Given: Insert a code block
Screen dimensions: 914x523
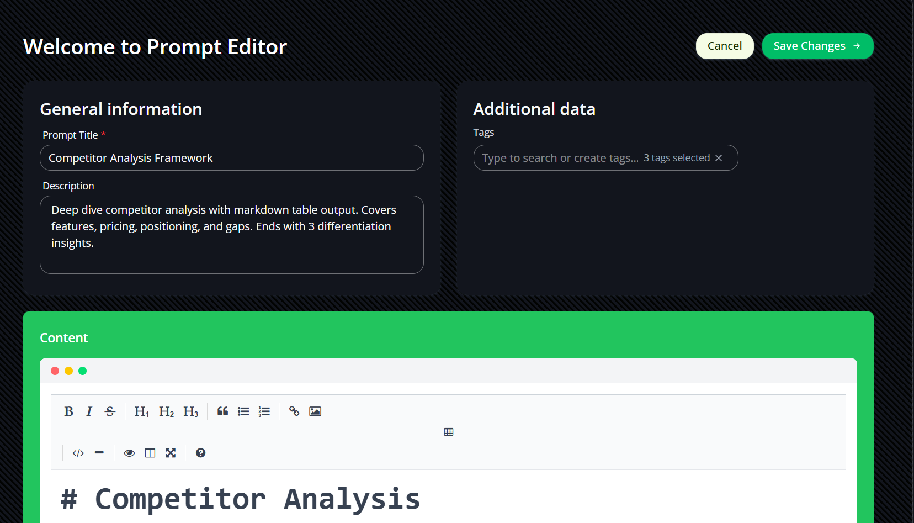Looking at the screenshot, I should pyautogui.click(x=78, y=453).
